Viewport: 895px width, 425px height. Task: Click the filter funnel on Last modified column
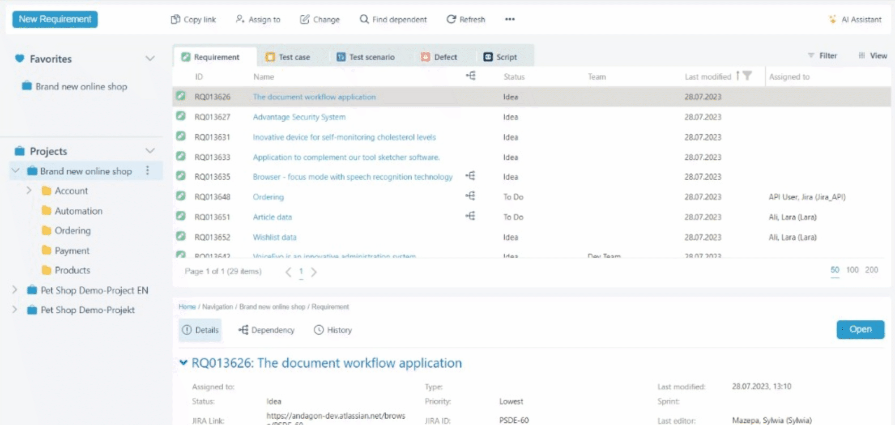click(x=747, y=76)
